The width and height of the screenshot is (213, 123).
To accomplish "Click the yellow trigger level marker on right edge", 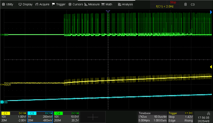I will [211, 67].
